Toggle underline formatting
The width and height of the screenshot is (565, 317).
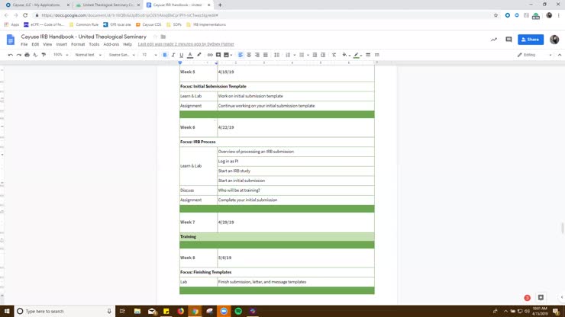(x=182, y=55)
